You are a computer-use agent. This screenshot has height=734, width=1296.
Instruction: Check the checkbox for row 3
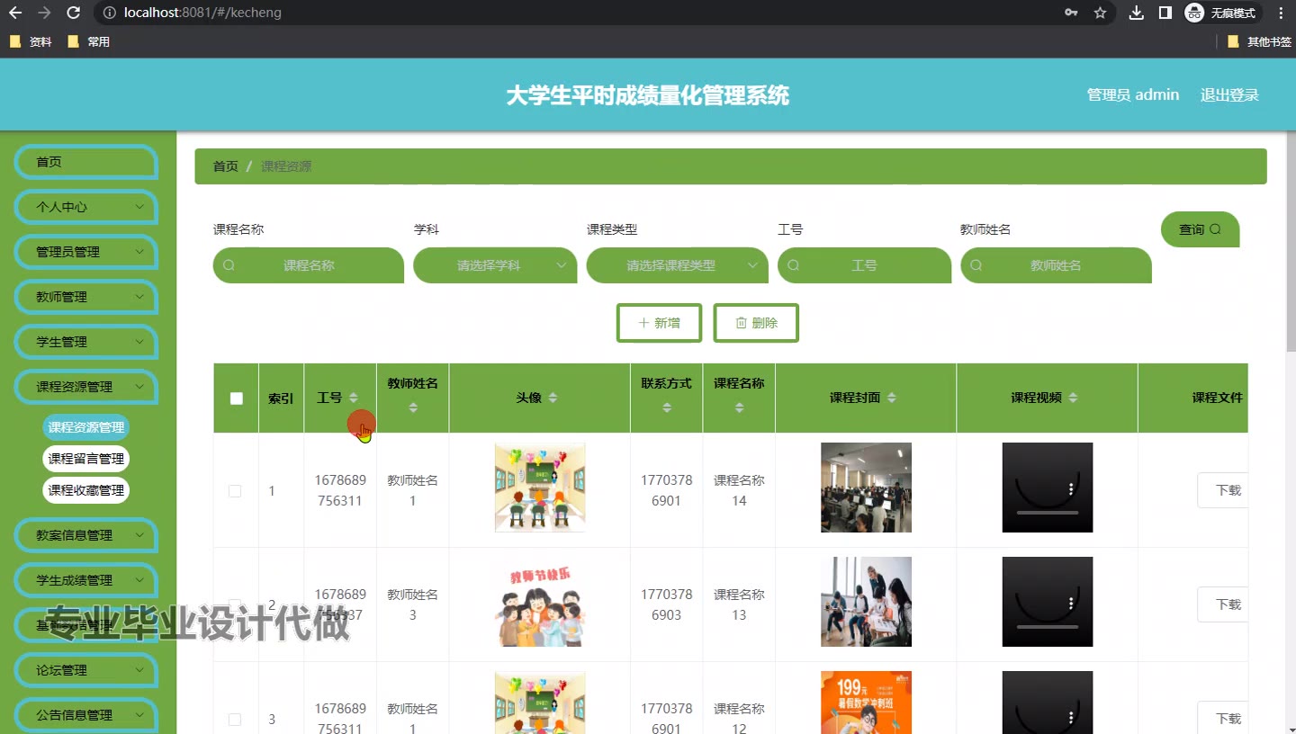point(235,720)
